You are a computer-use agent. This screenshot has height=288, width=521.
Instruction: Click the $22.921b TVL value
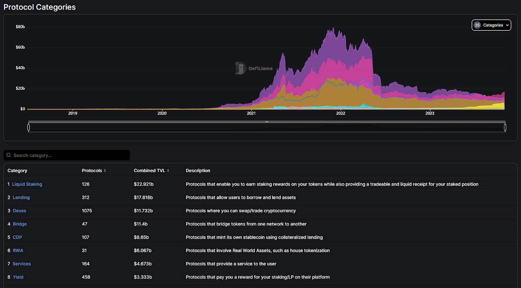(x=144, y=184)
